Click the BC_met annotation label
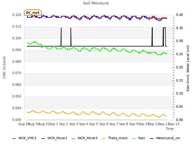 coord(33,13)
